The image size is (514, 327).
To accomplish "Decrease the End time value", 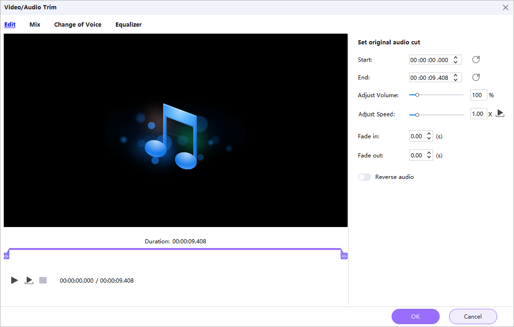I will coord(456,79).
